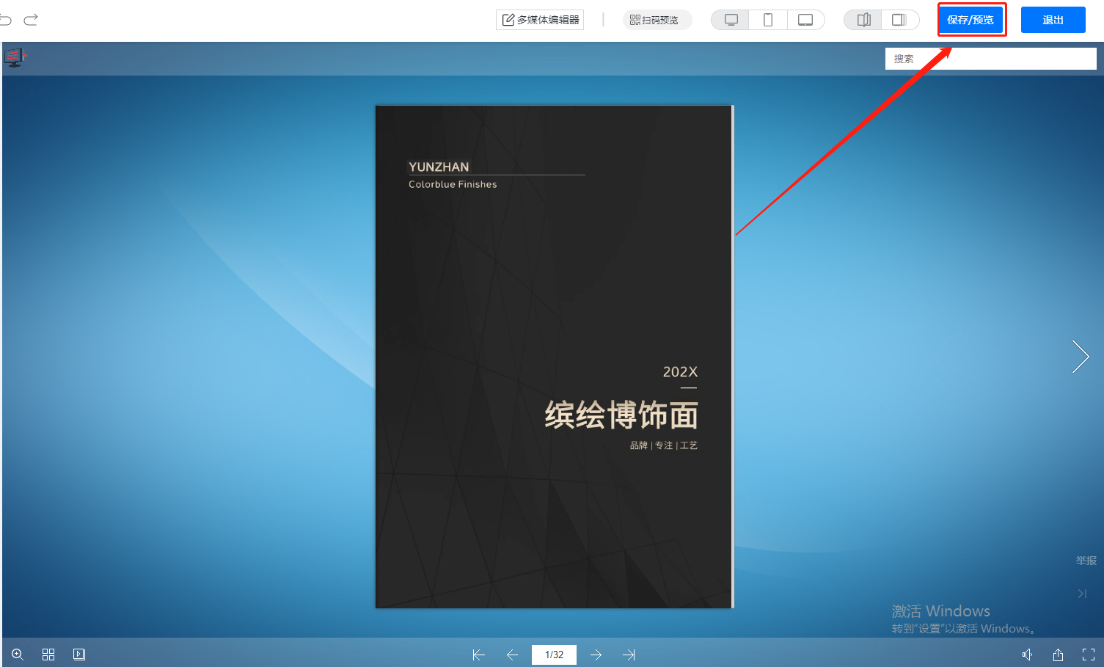Screen dimensions: 1104x667
Task: Select the single-page layout view
Action: coord(899,20)
